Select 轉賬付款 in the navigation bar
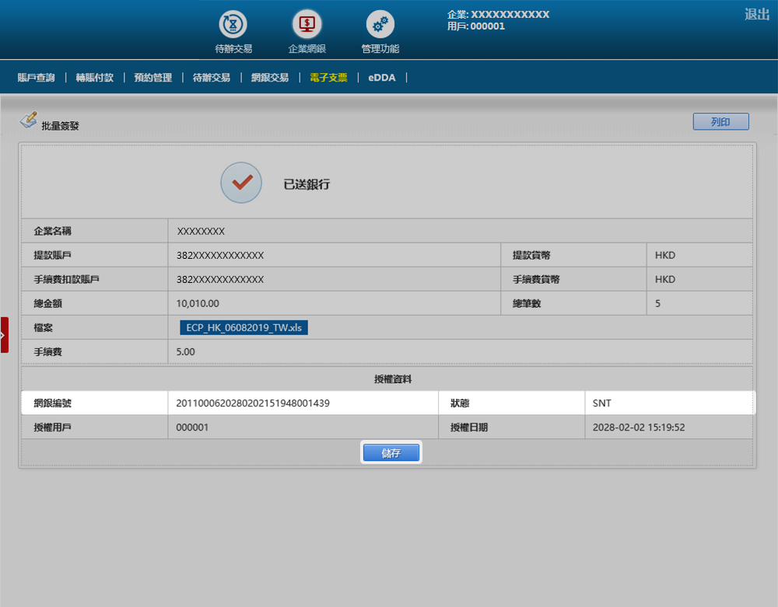 coord(94,78)
